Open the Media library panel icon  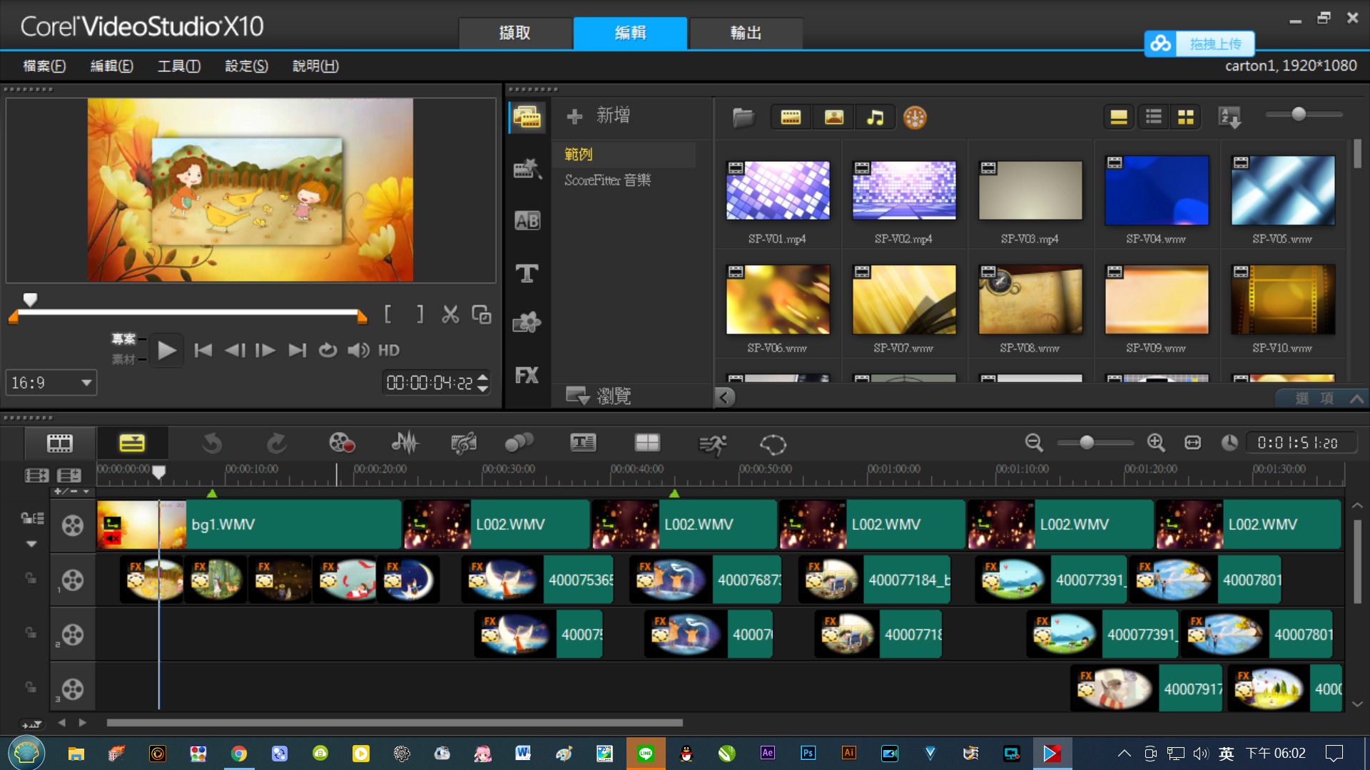coord(527,116)
